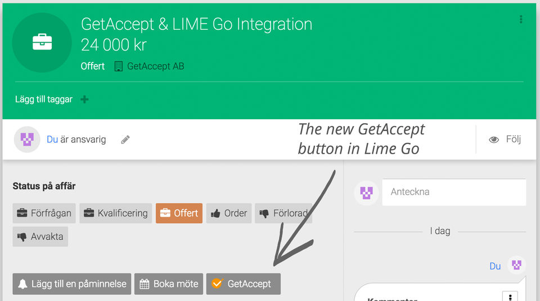Toggle the Följ eye icon
The image size is (540, 301).
click(494, 140)
